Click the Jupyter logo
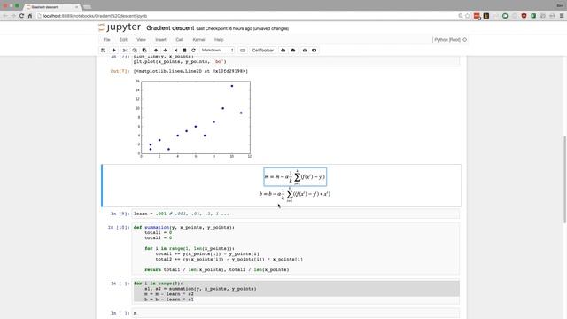 [x=120, y=27]
